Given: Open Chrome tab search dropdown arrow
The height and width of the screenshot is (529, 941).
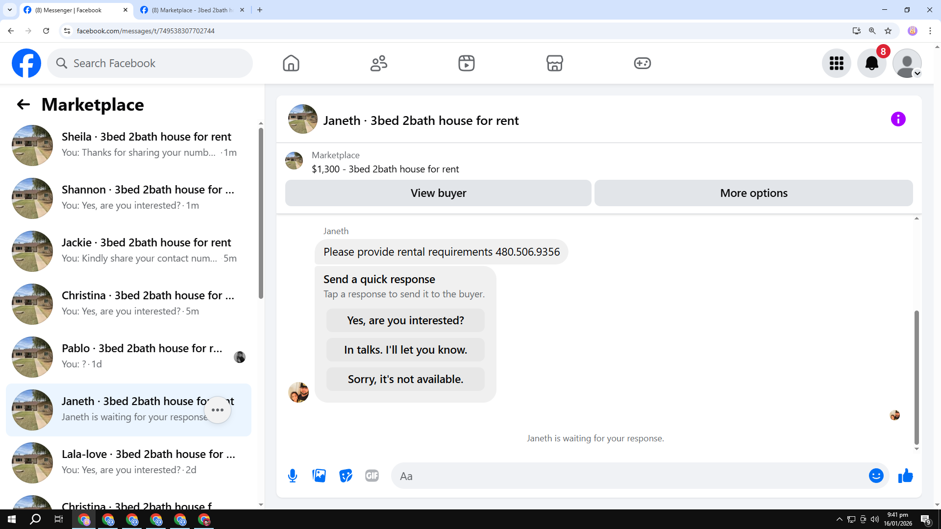Looking at the screenshot, I should [x=9, y=10].
